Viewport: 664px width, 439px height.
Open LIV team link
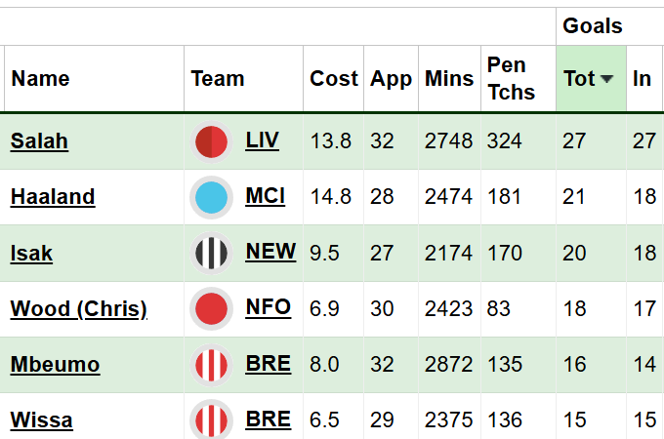[x=262, y=140]
